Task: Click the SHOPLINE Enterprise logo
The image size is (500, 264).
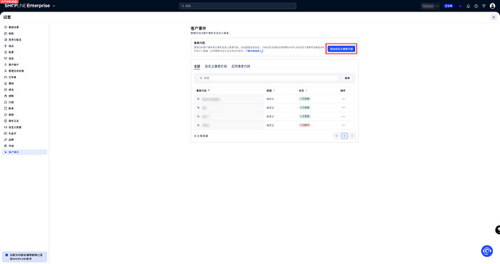Action: 28,6
